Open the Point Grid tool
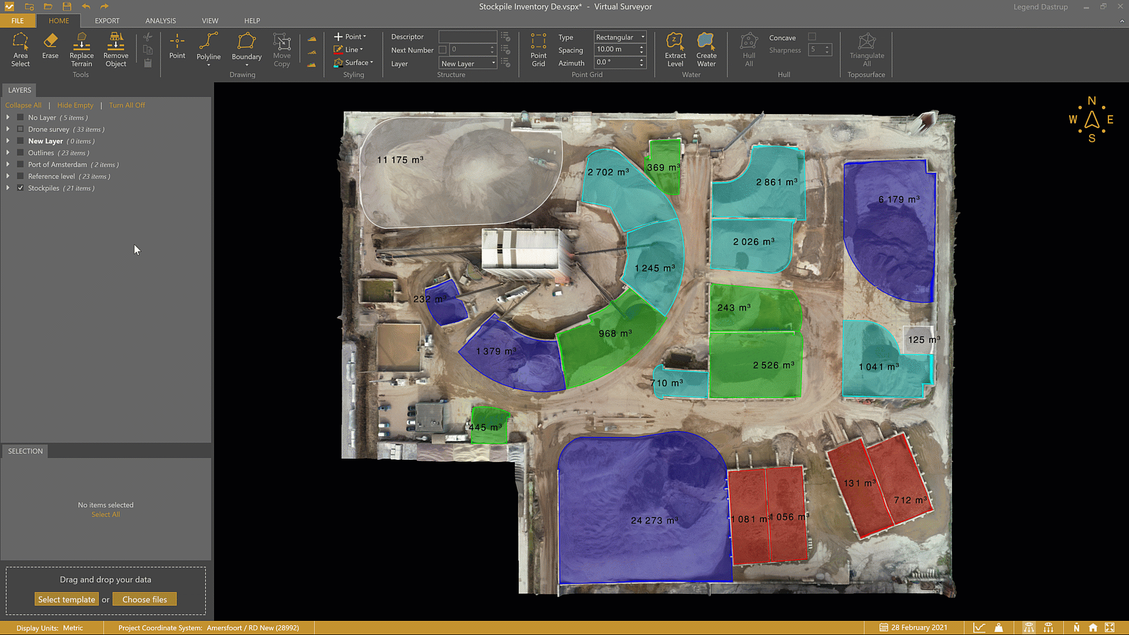Viewport: 1129px width, 635px height. (538, 50)
